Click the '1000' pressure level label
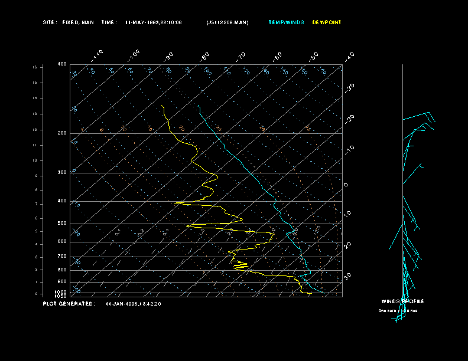468x361 pixels. click(61, 292)
